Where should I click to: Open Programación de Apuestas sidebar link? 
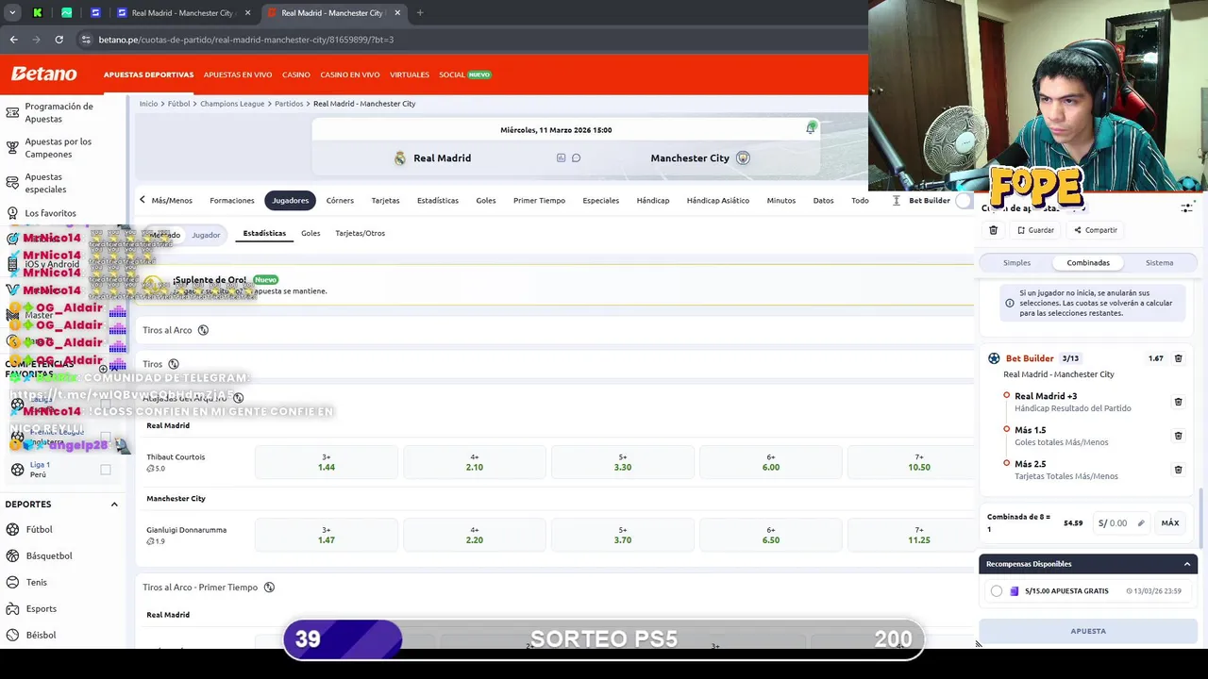click(59, 112)
